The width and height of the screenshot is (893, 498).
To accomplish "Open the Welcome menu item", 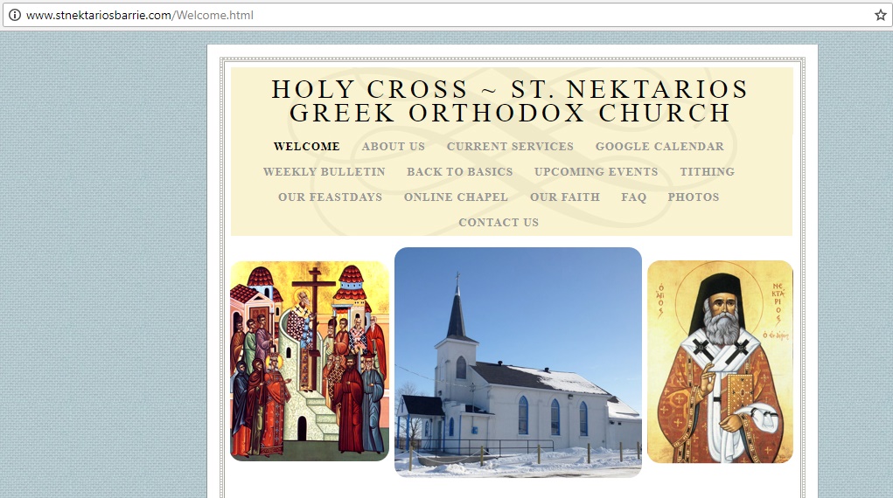I will (x=306, y=146).
